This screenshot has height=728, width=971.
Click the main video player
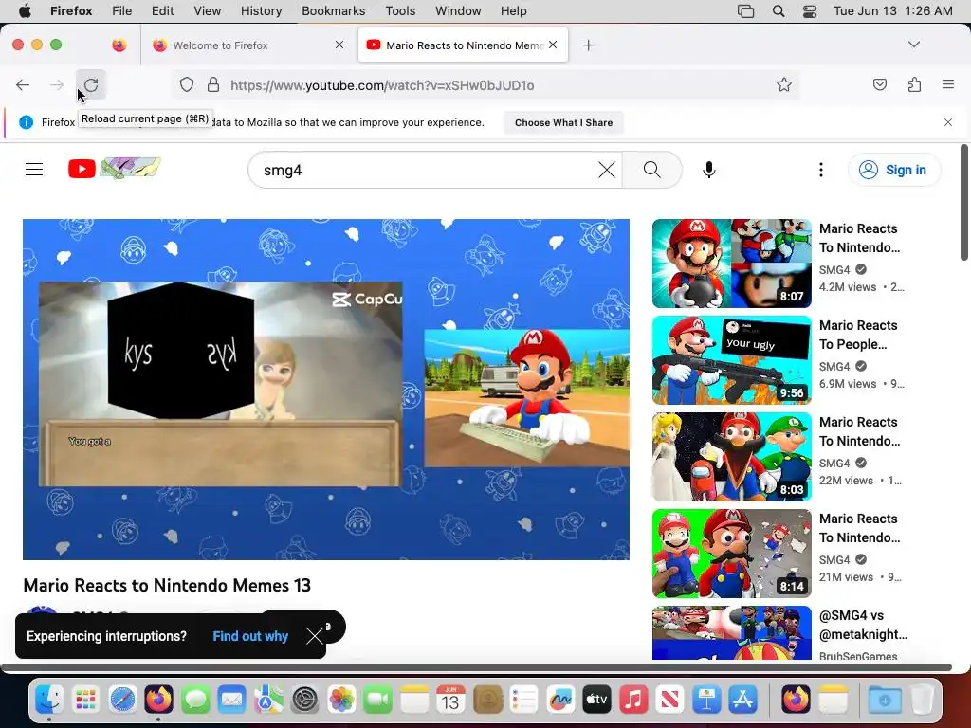[x=326, y=390]
